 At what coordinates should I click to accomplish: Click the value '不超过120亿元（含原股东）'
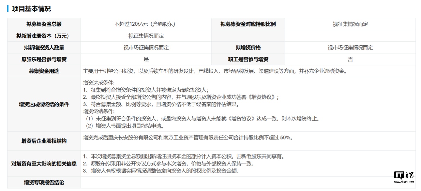(146, 24)
